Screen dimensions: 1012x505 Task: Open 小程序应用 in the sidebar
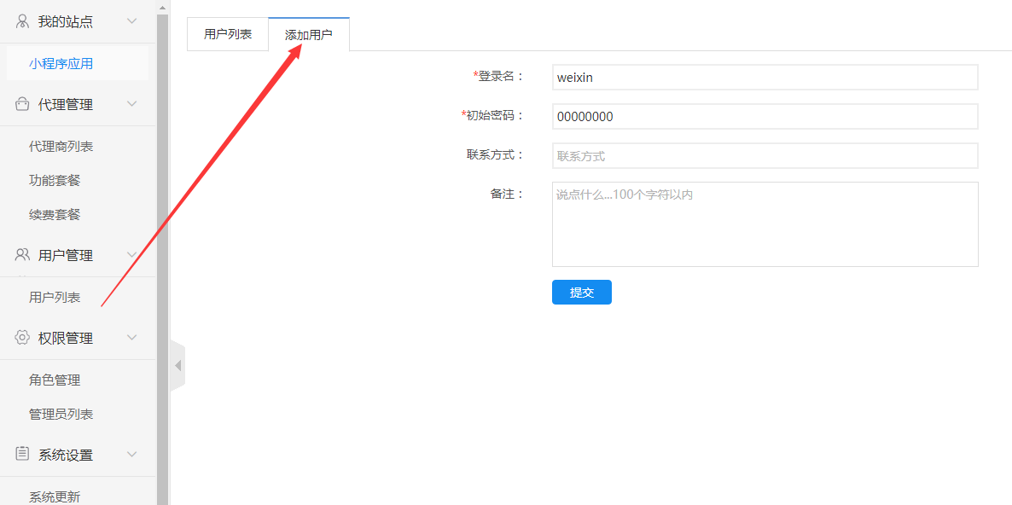[x=78, y=63]
